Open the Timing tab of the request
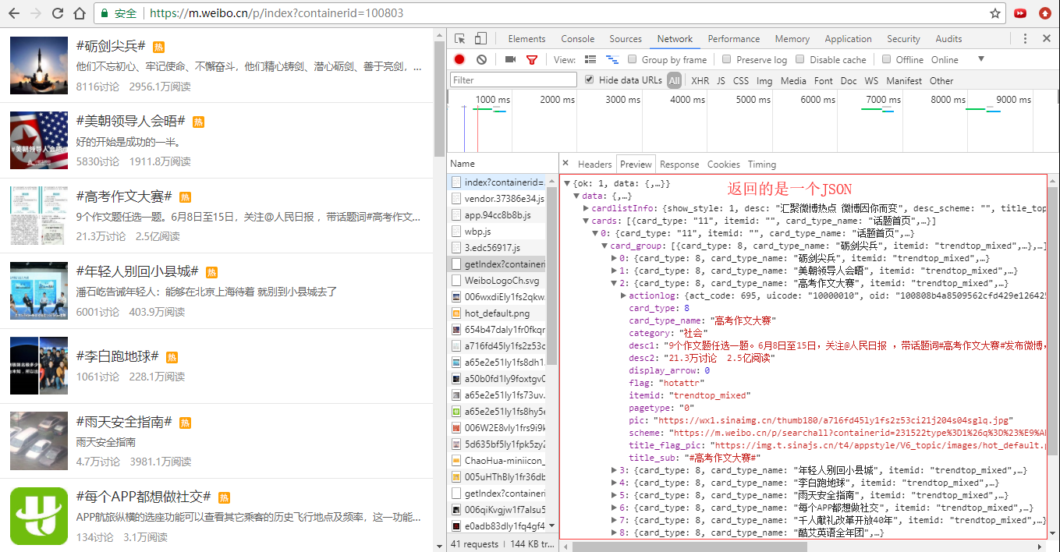Viewport: 1060px width, 552px height. (x=762, y=165)
